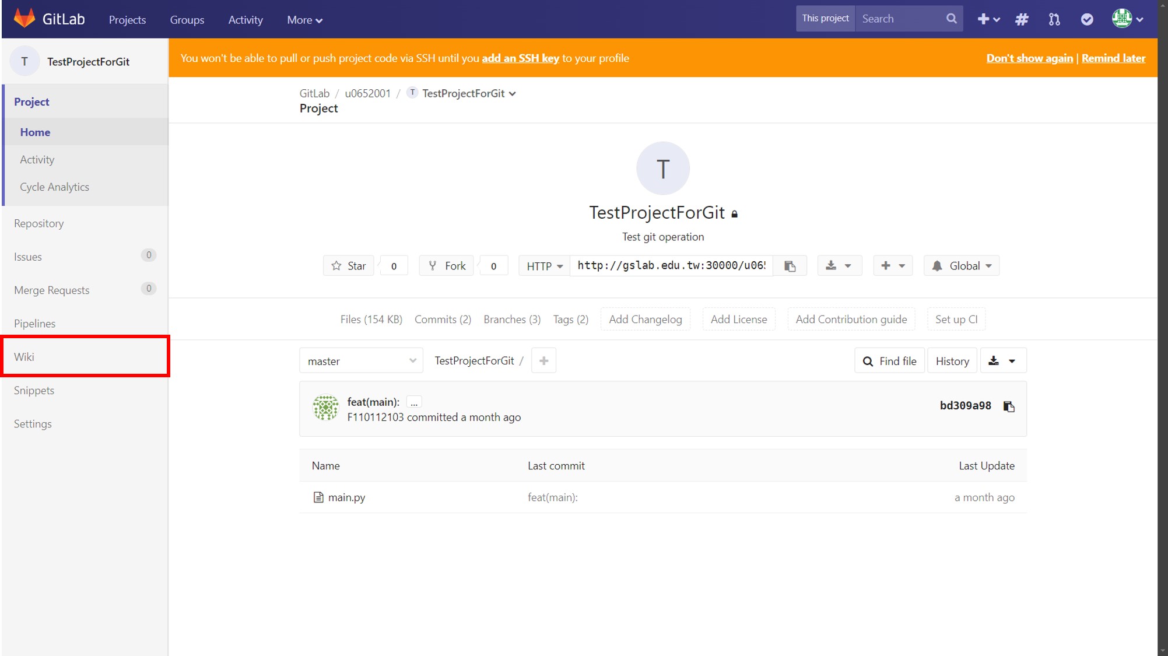Open the Project sidebar section
1168x656 pixels.
pyautogui.click(x=86, y=101)
